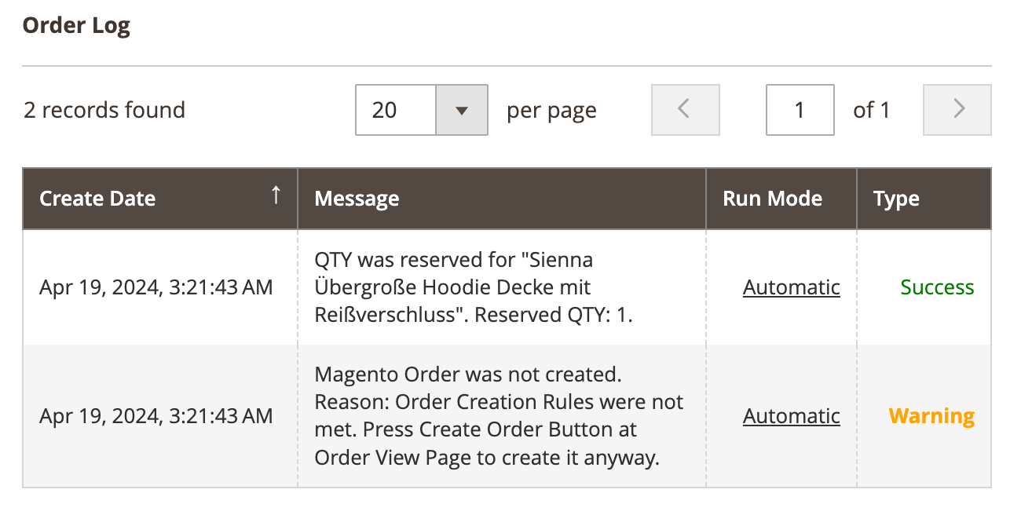
Task: Open the Automatic link in the Warning row
Action: [791, 416]
